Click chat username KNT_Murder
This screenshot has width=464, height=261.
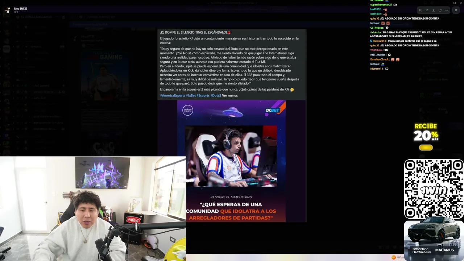click(x=378, y=55)
